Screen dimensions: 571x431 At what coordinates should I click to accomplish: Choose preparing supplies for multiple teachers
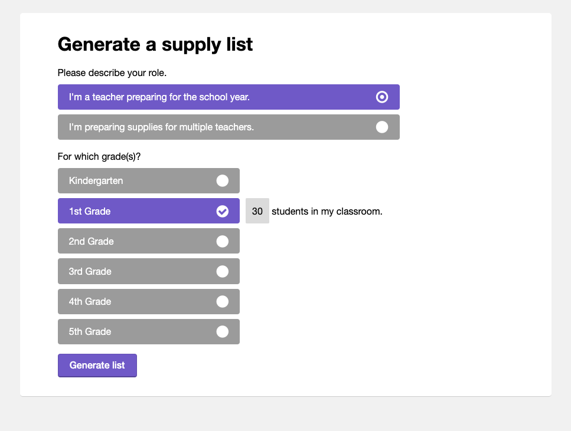pos(229,127)
